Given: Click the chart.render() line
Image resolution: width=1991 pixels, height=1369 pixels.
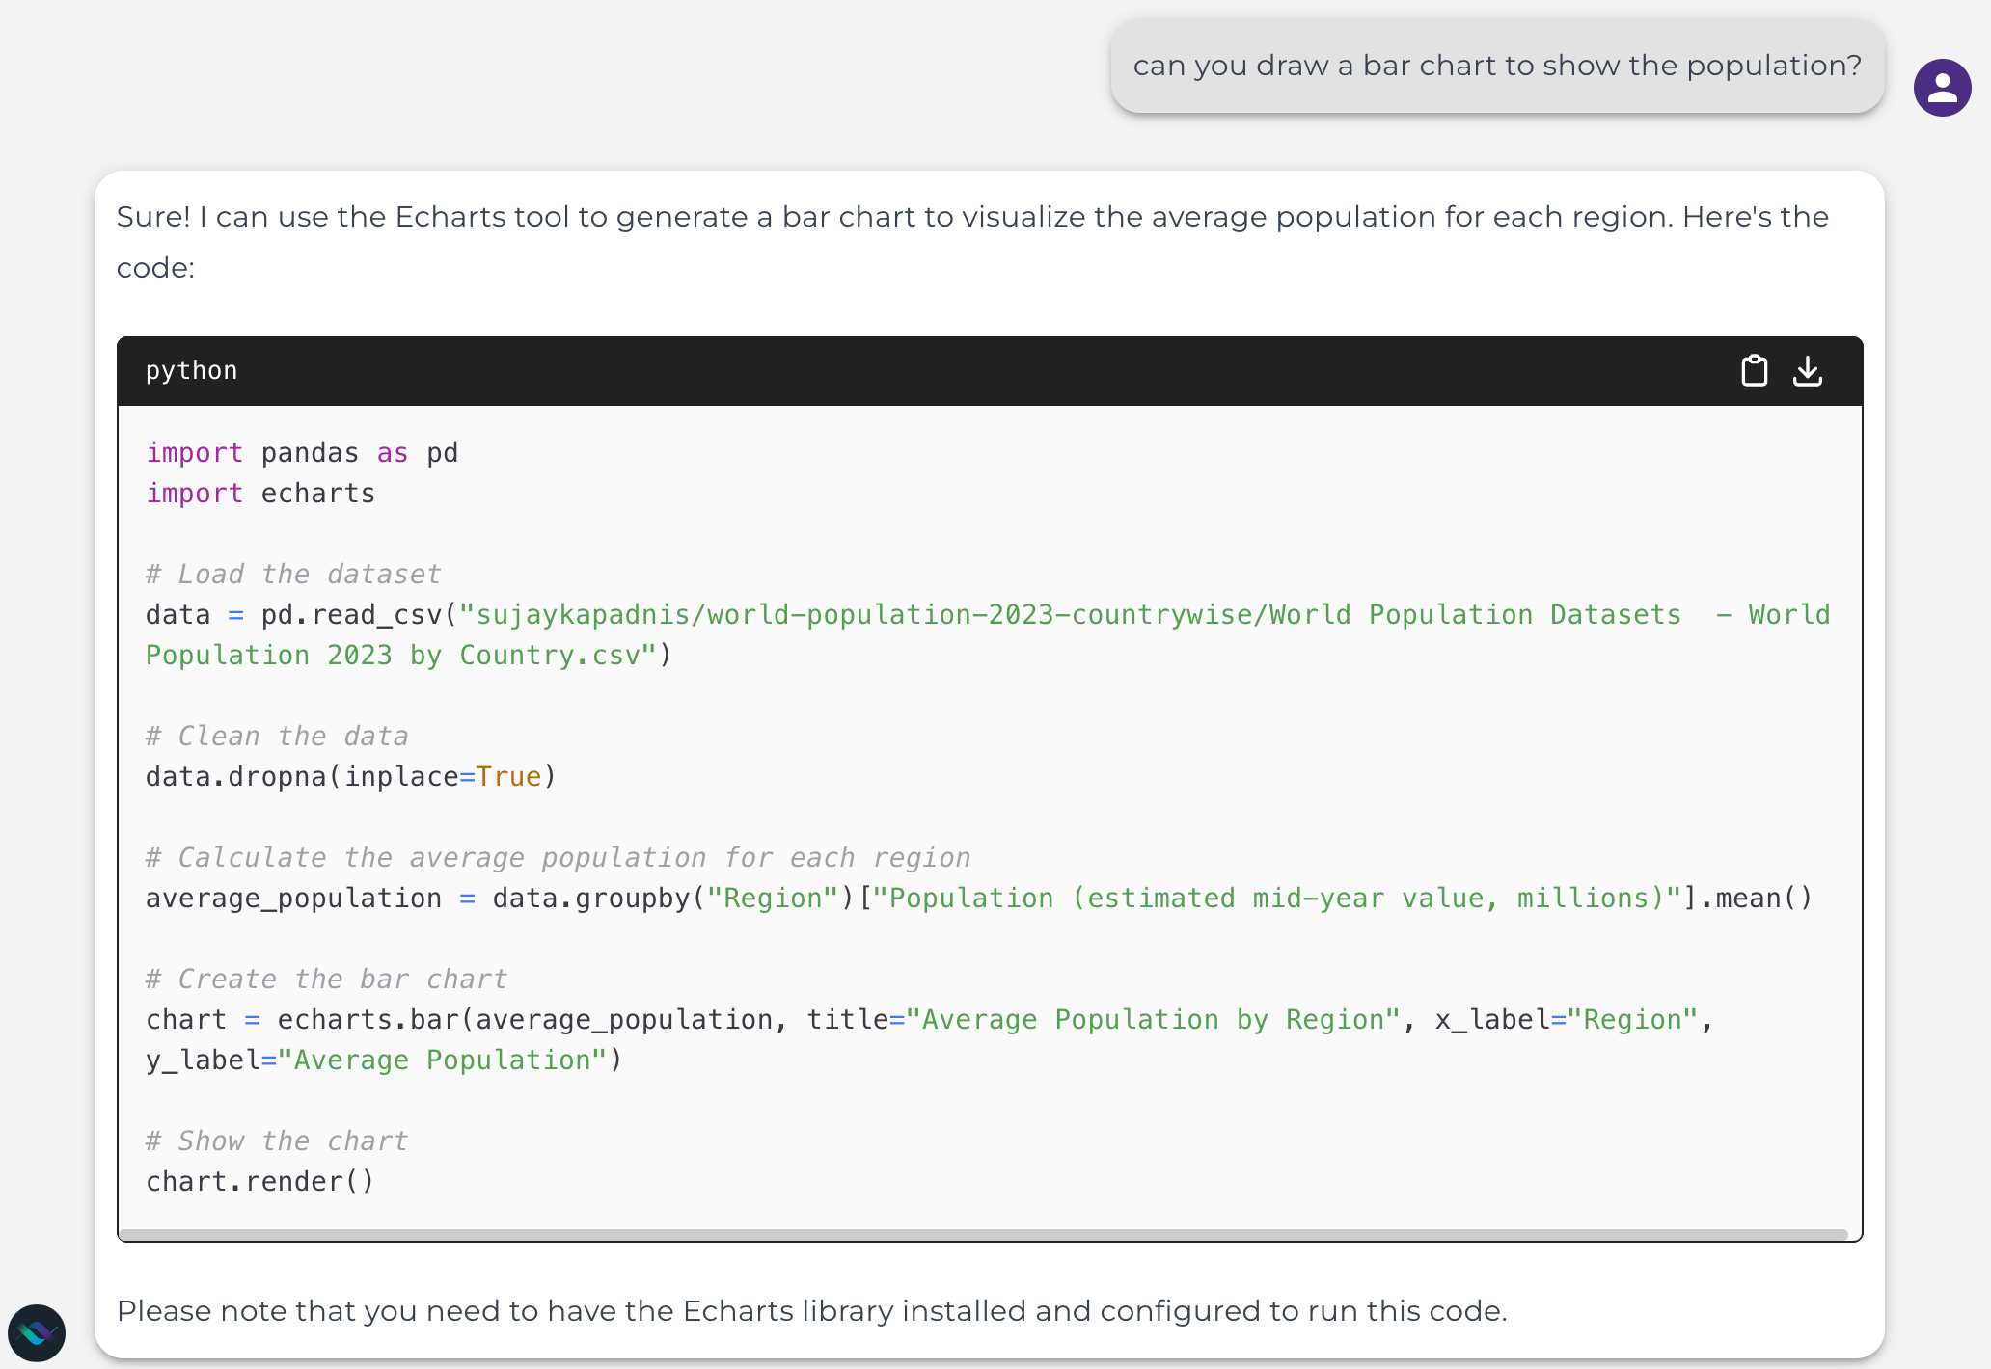Looking at the screenshot, I should click(x=260, y=1181).
